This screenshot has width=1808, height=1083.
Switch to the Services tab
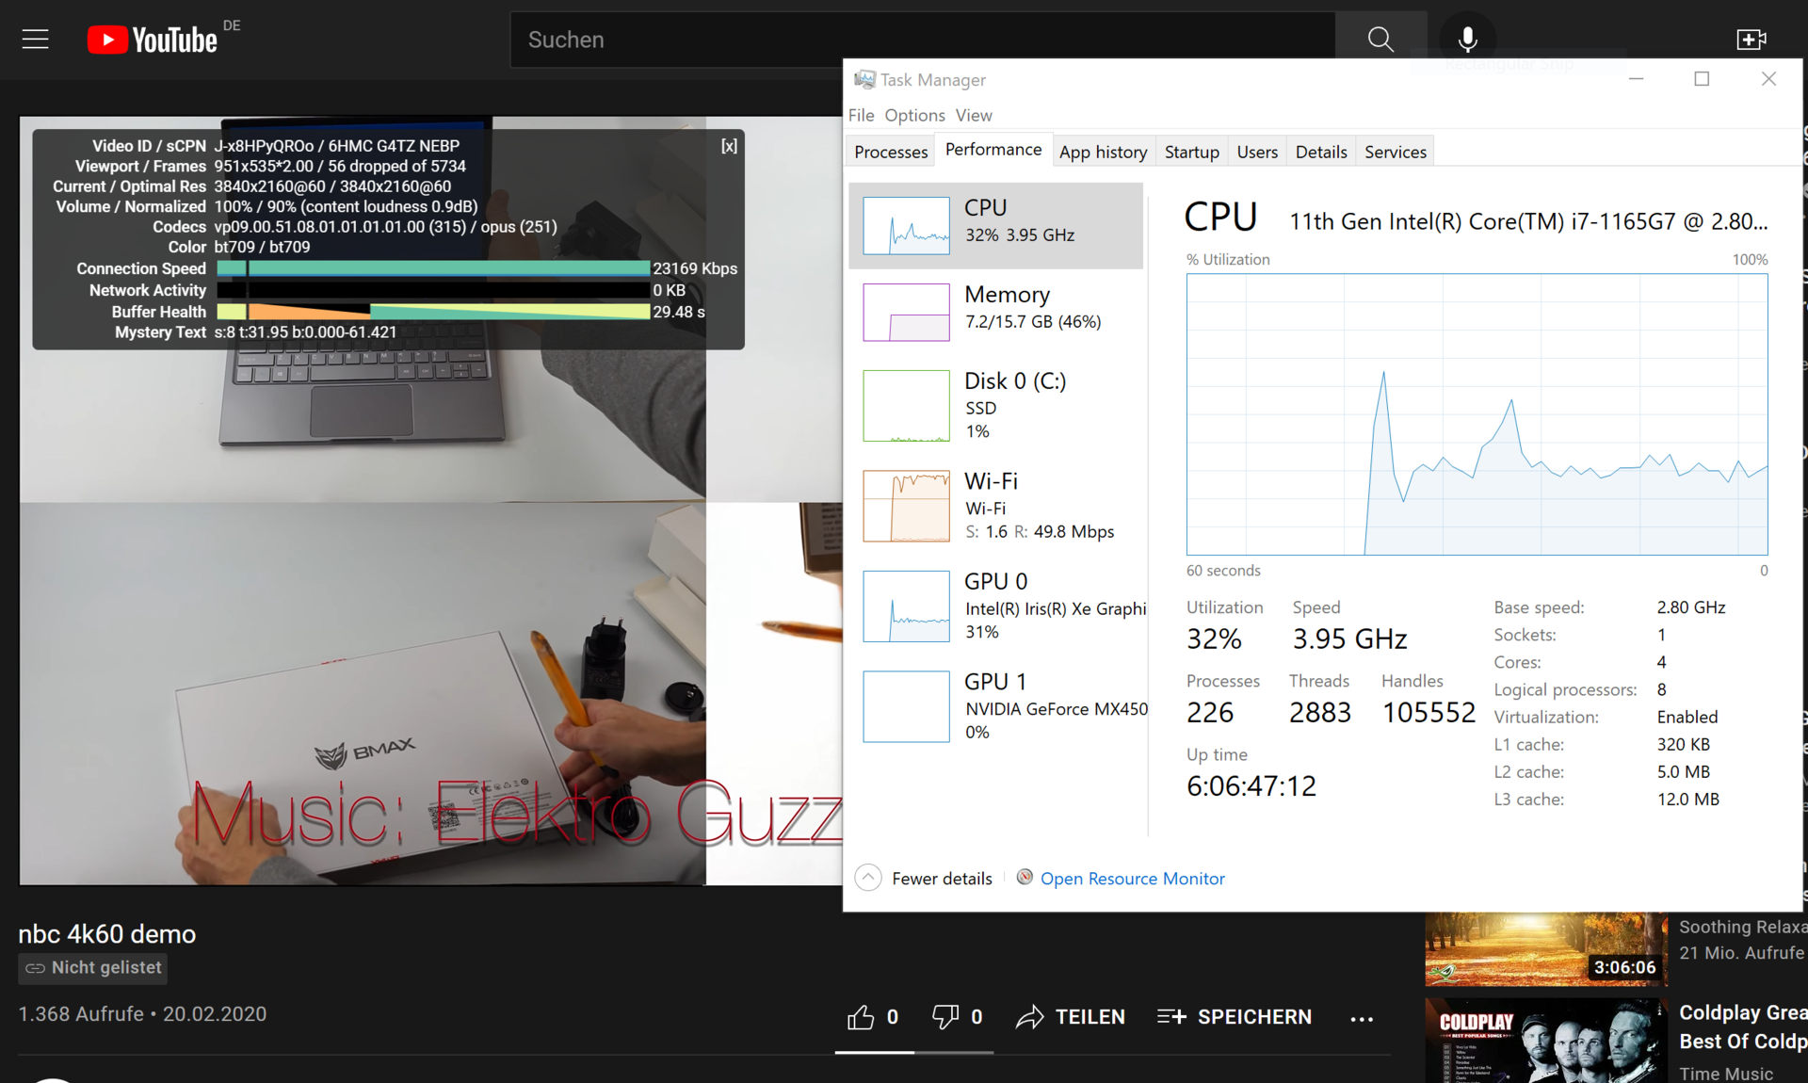point(1395,152)
